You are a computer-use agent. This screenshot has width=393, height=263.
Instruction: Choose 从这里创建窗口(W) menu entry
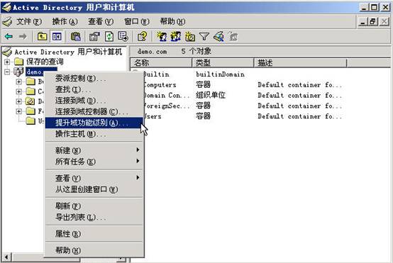94,189
